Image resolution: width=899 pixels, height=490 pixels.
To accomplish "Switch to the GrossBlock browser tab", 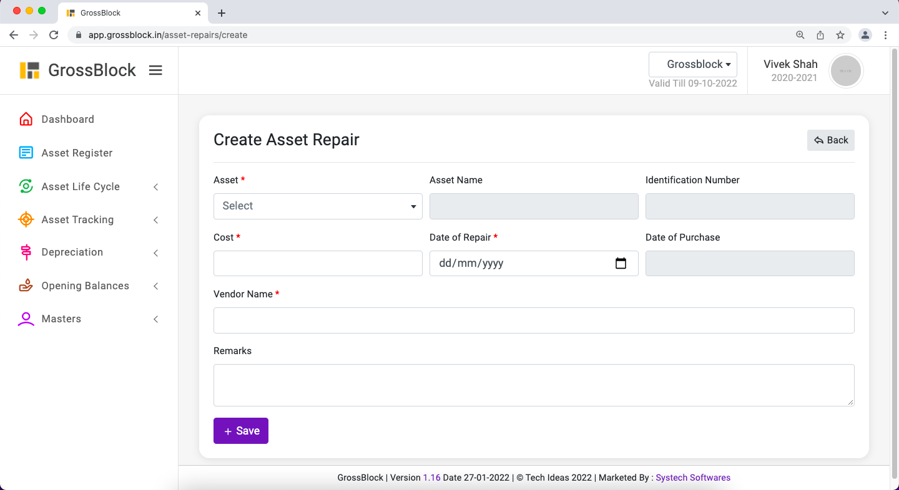I will tap(132, 13).
